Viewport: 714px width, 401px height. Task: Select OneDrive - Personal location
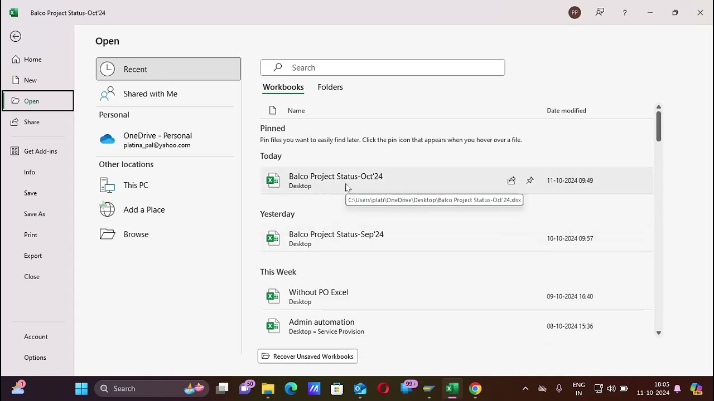[x=168, y=140]
